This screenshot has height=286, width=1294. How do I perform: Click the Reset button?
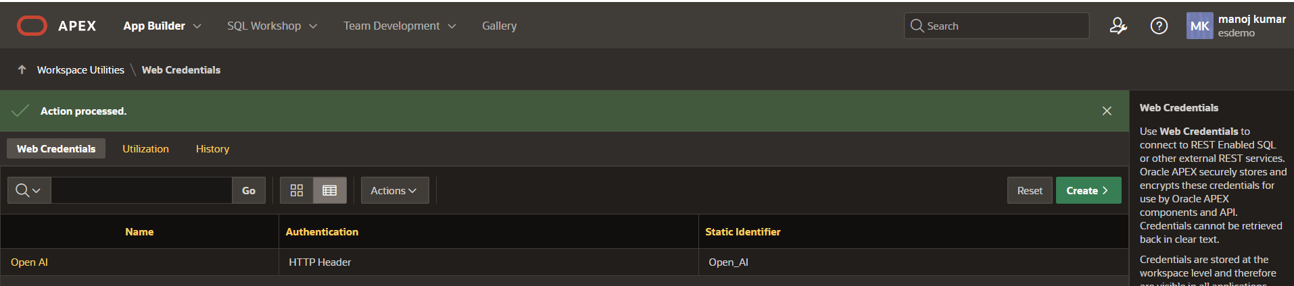pyautogui.click(x=1030, y=190)
